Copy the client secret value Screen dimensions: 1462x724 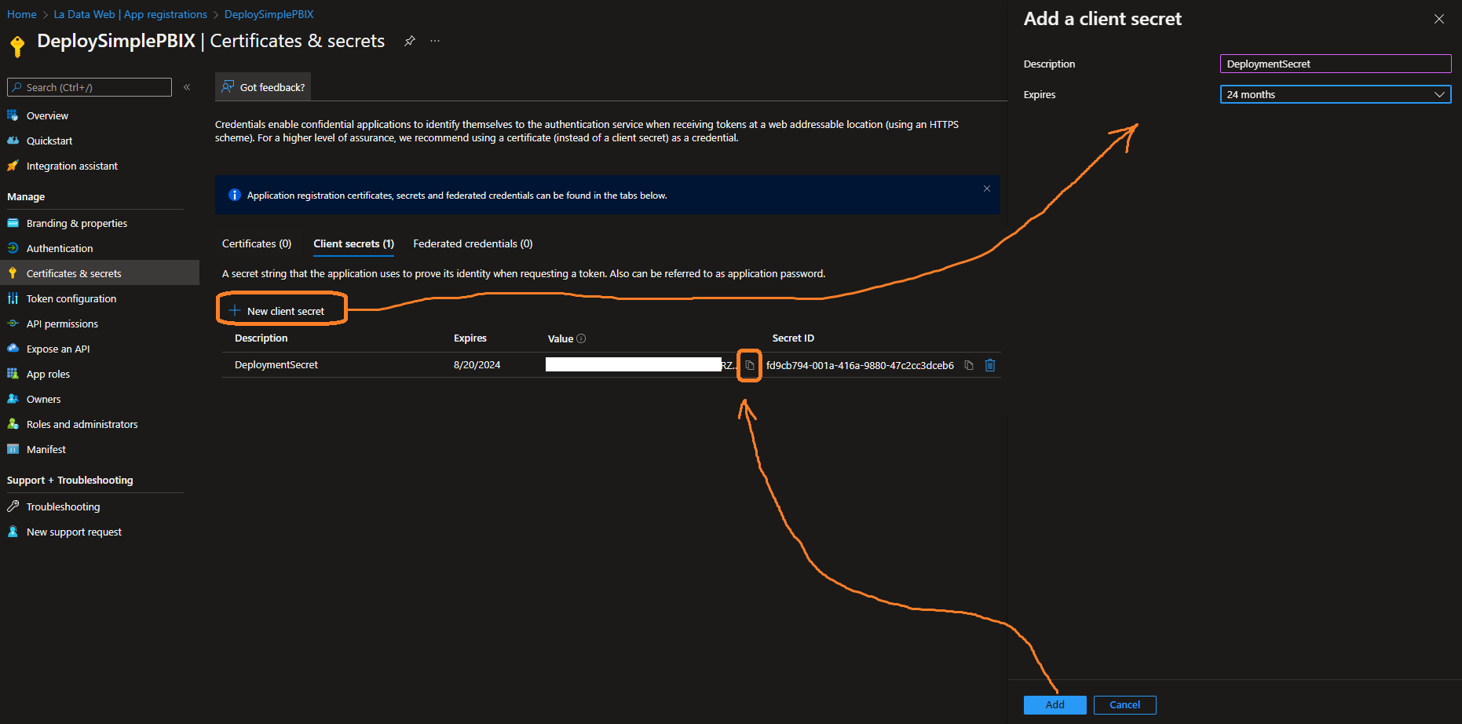click(x=750, y=365)
